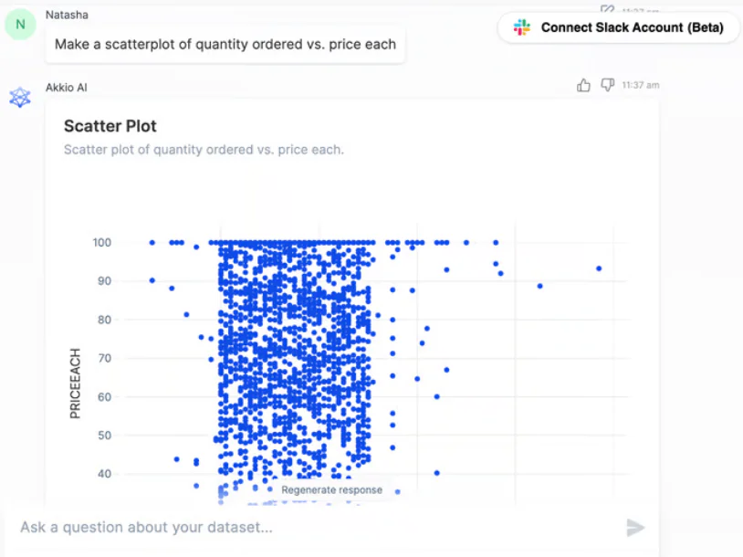The height and width of the screenshot is (557, 743).
Task: Click Natasha's green avatar
Action: point(20,24)
